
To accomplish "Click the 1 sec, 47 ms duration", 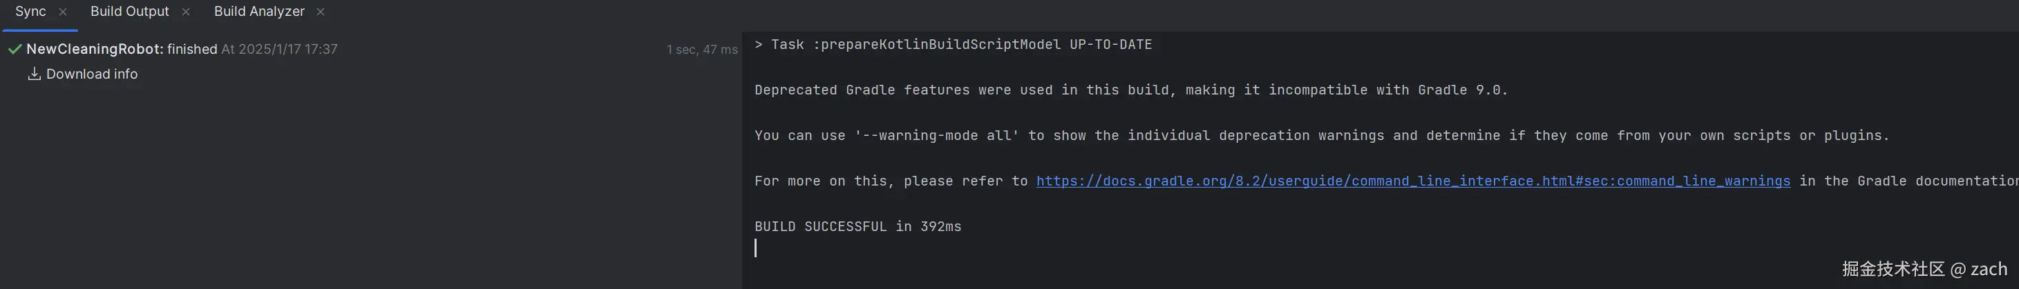I will coord(702,50).
